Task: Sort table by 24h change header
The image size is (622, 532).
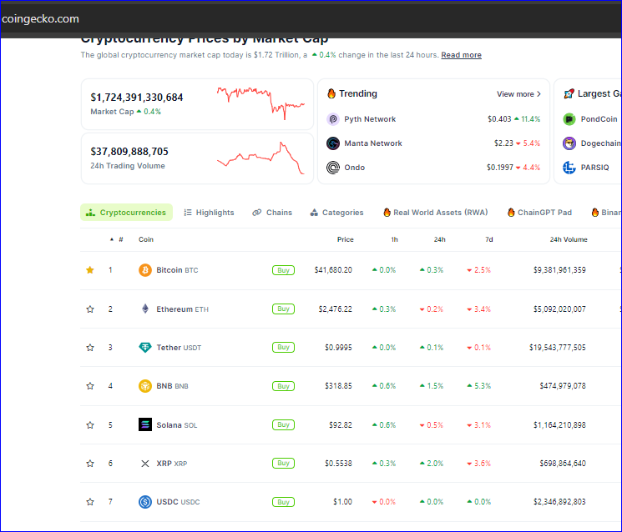Action: point(439,239)
